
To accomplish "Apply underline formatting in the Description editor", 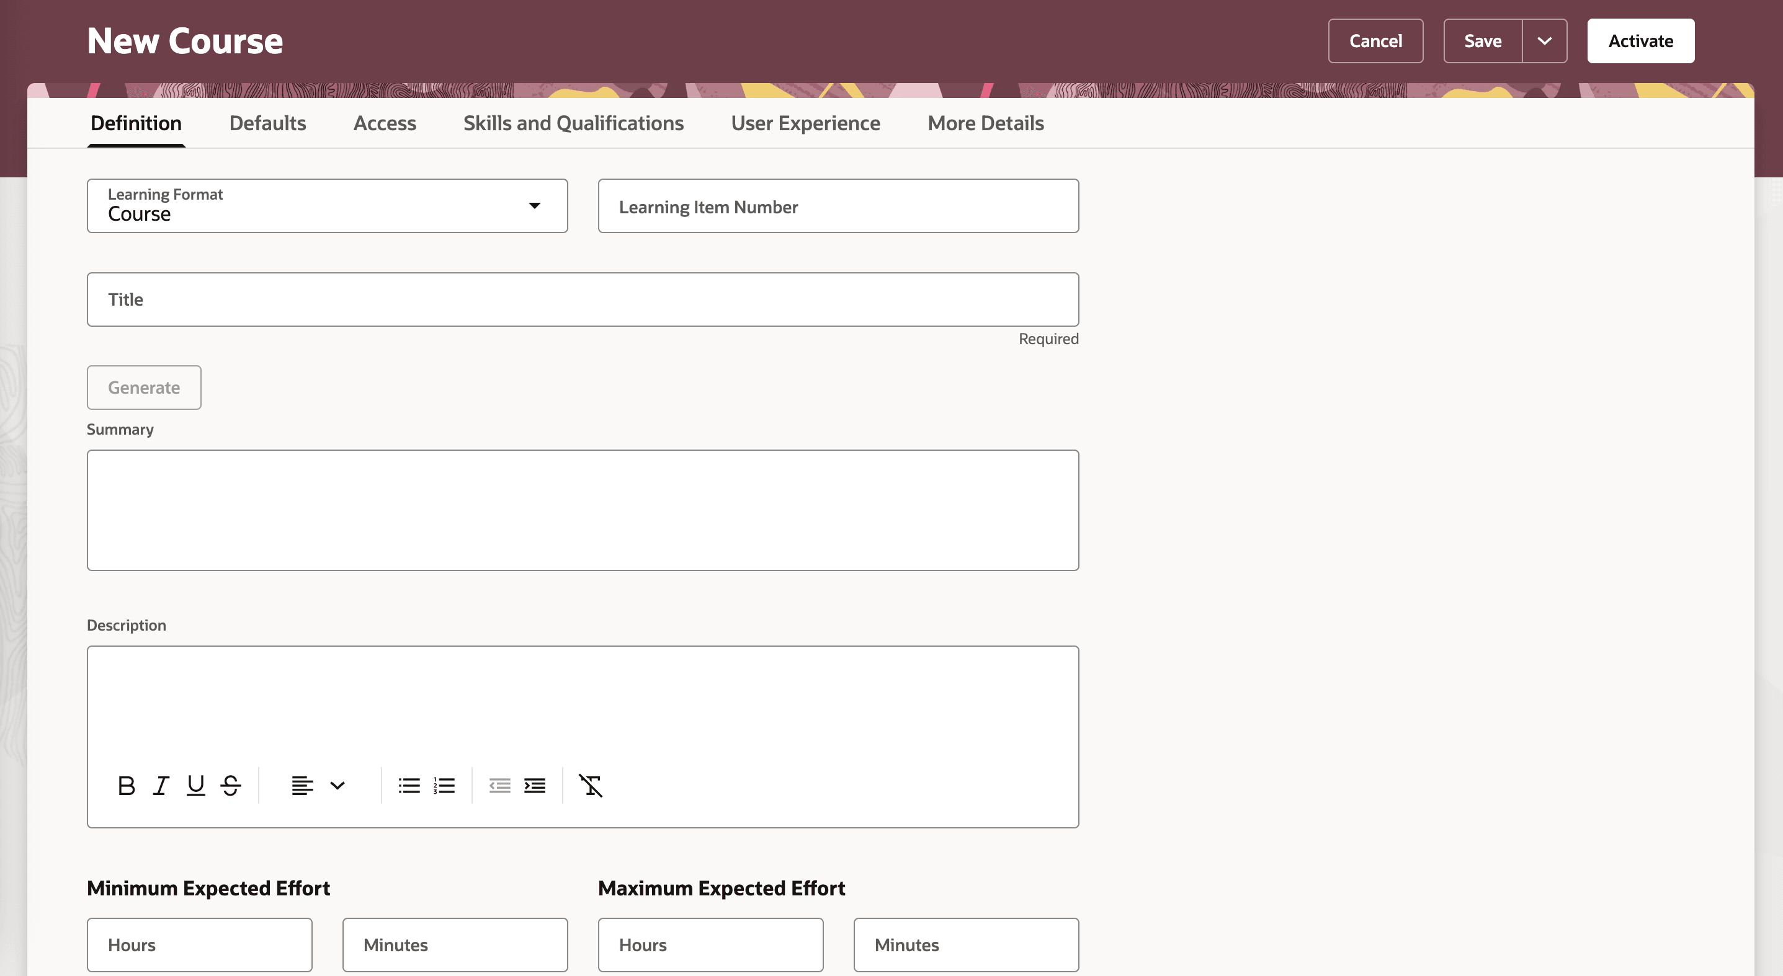I will click(x=195, y=785).
